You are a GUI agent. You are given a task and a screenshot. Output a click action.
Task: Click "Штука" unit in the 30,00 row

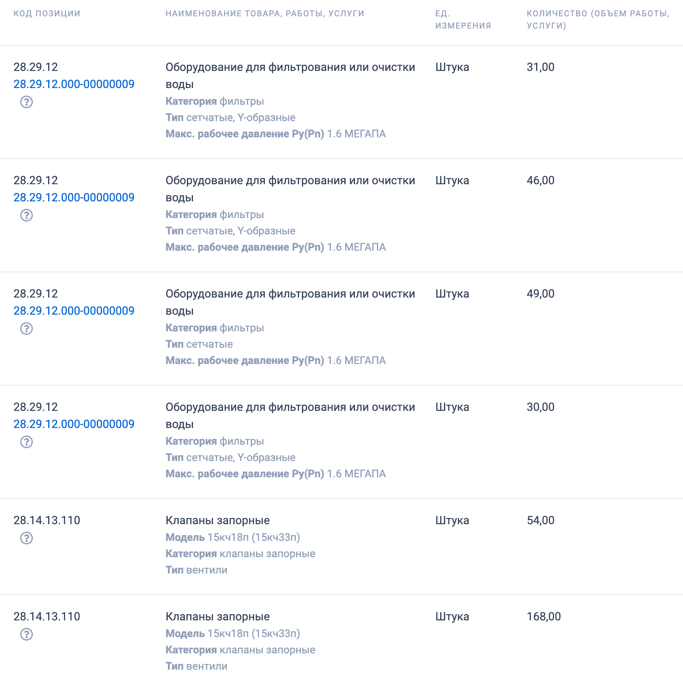452,407
